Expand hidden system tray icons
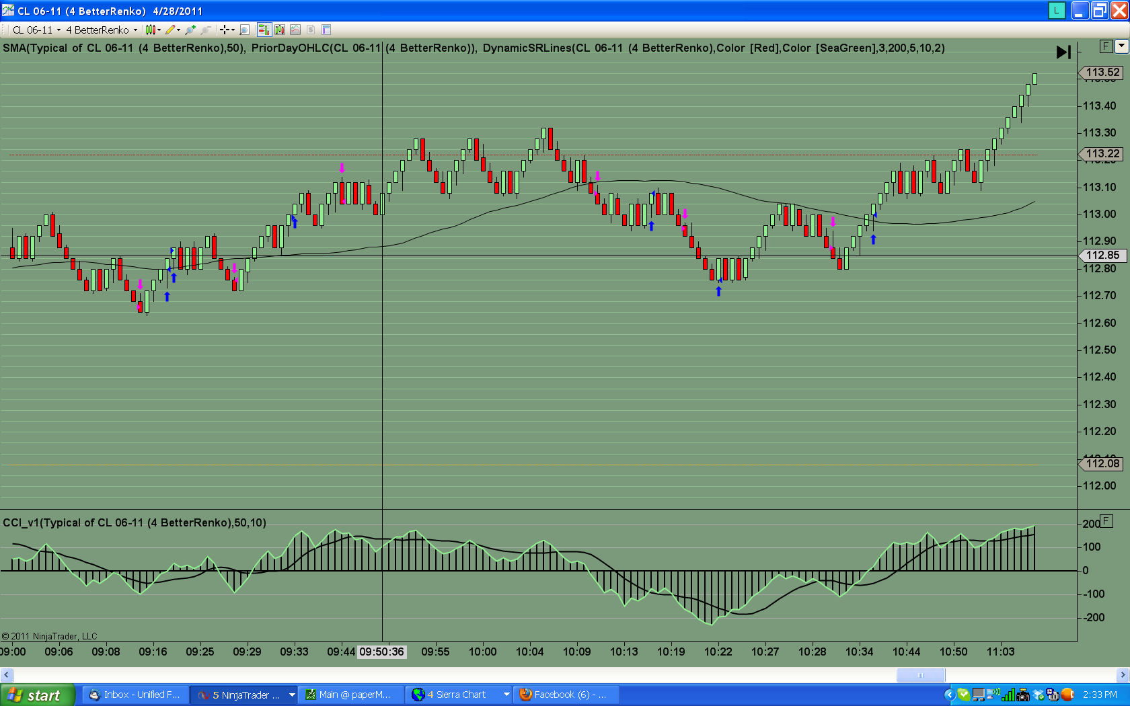1130x706 pixels. (x=950, y=695)
